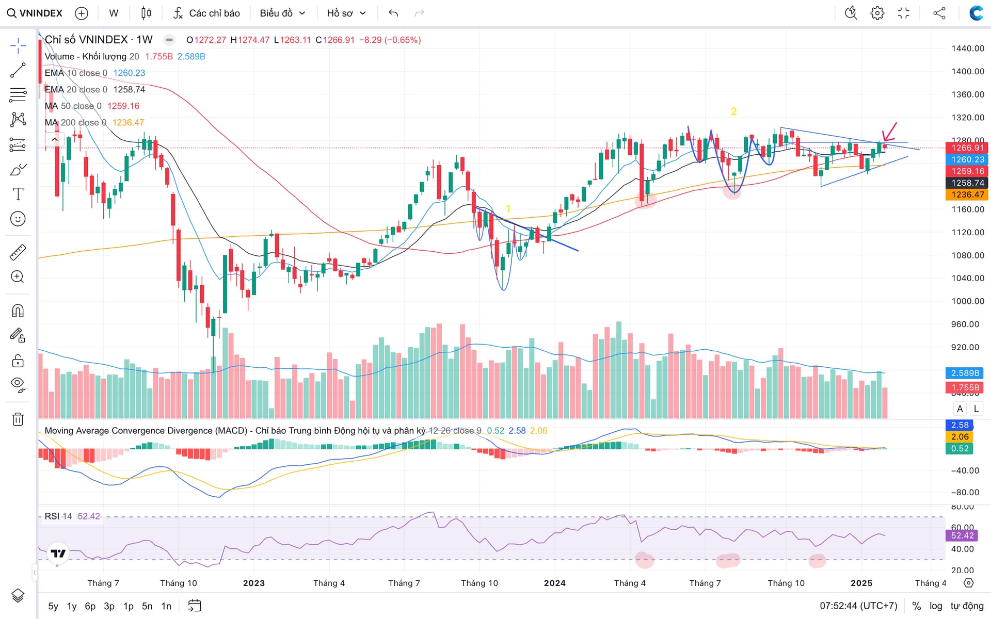
Task: Toggle lock all drawing tools
Action: pos(18,361)
